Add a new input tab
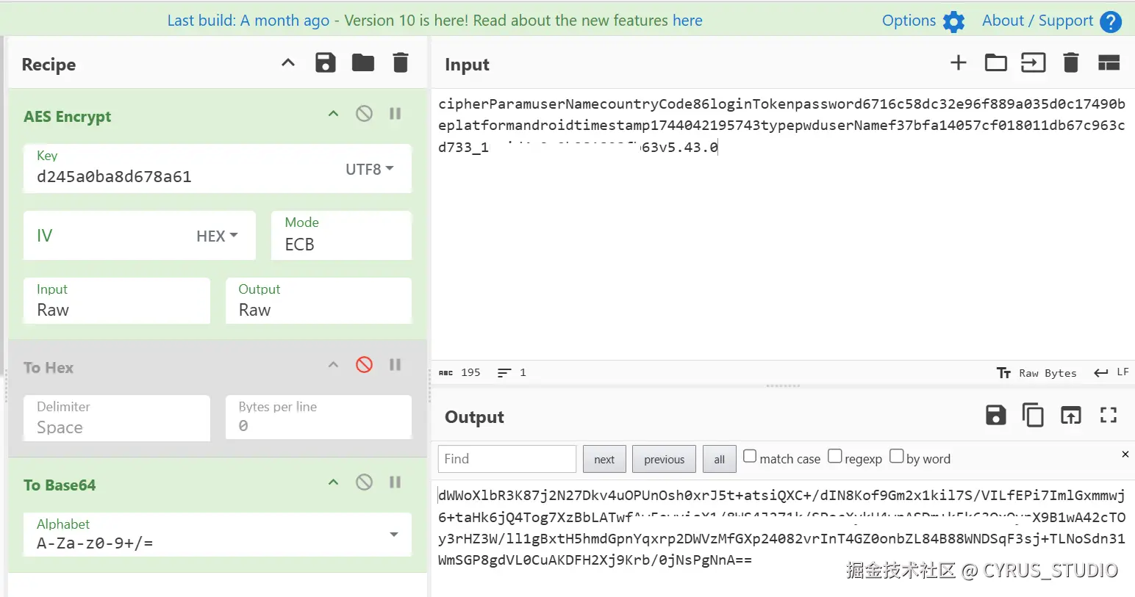This screenshot has width=1135, height=597. pyautogui.click(x=959, y=62)
